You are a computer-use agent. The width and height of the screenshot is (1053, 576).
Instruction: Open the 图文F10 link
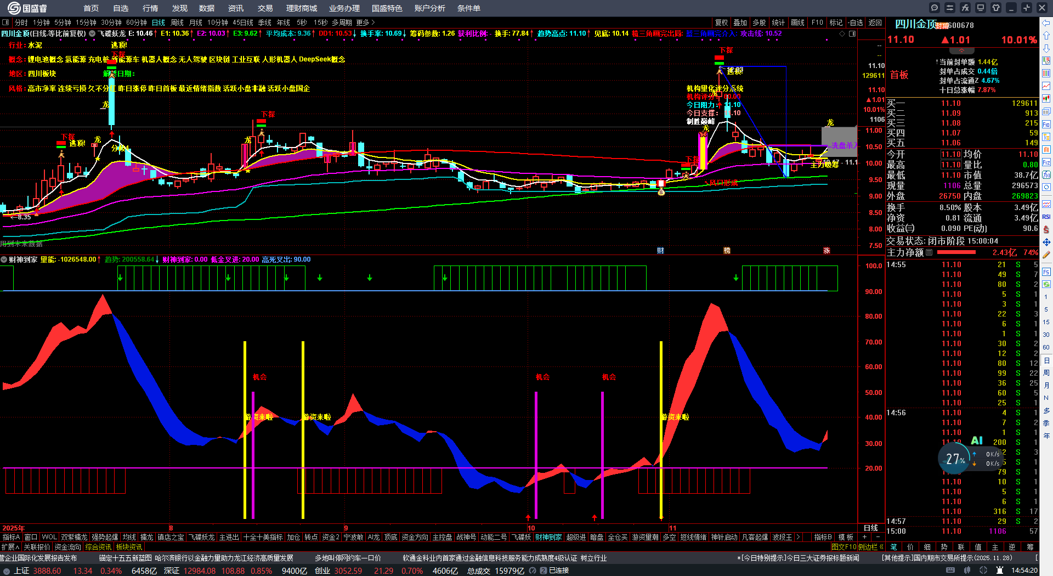coord(844,547)
